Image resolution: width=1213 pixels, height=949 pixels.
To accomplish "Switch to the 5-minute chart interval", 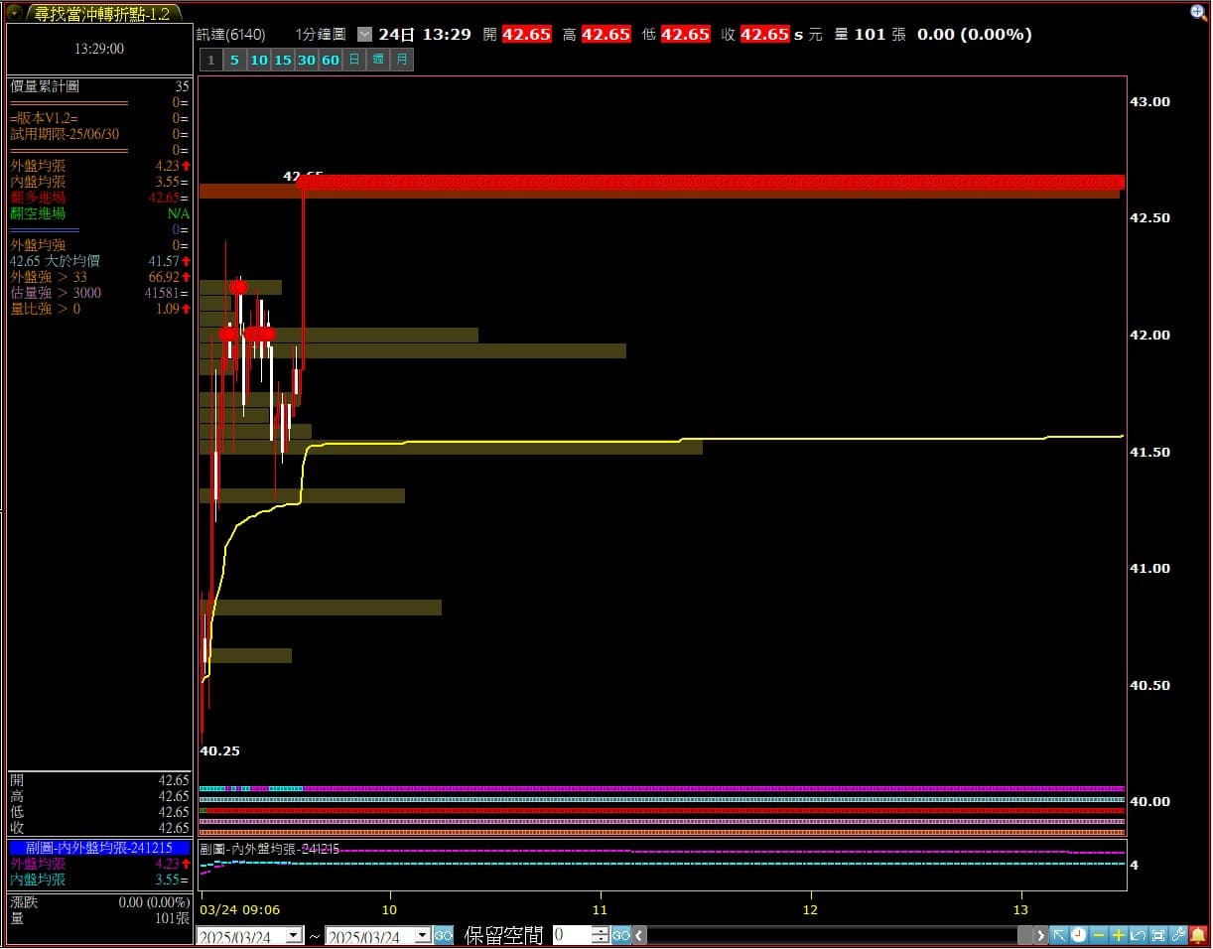I will click(x=234, y=60).
